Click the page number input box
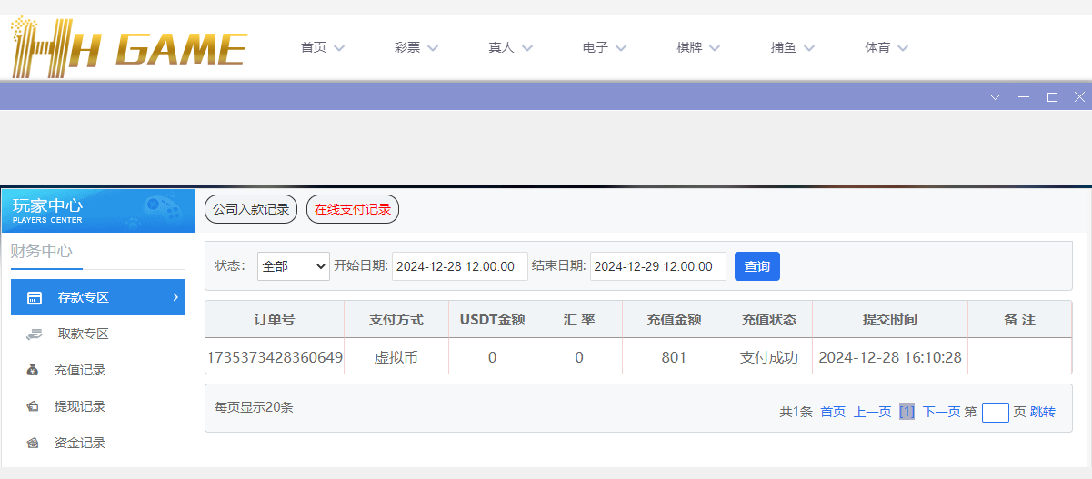 point(995,413)
